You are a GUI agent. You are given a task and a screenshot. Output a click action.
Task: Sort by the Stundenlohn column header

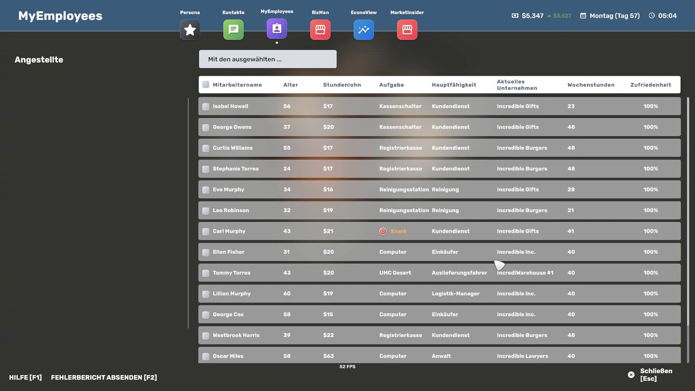pyautogui.click(x=342, y=85)
